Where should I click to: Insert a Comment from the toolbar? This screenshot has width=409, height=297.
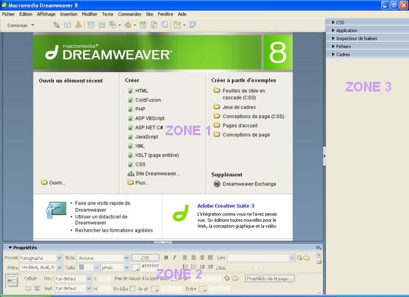[x=164, y=25]
